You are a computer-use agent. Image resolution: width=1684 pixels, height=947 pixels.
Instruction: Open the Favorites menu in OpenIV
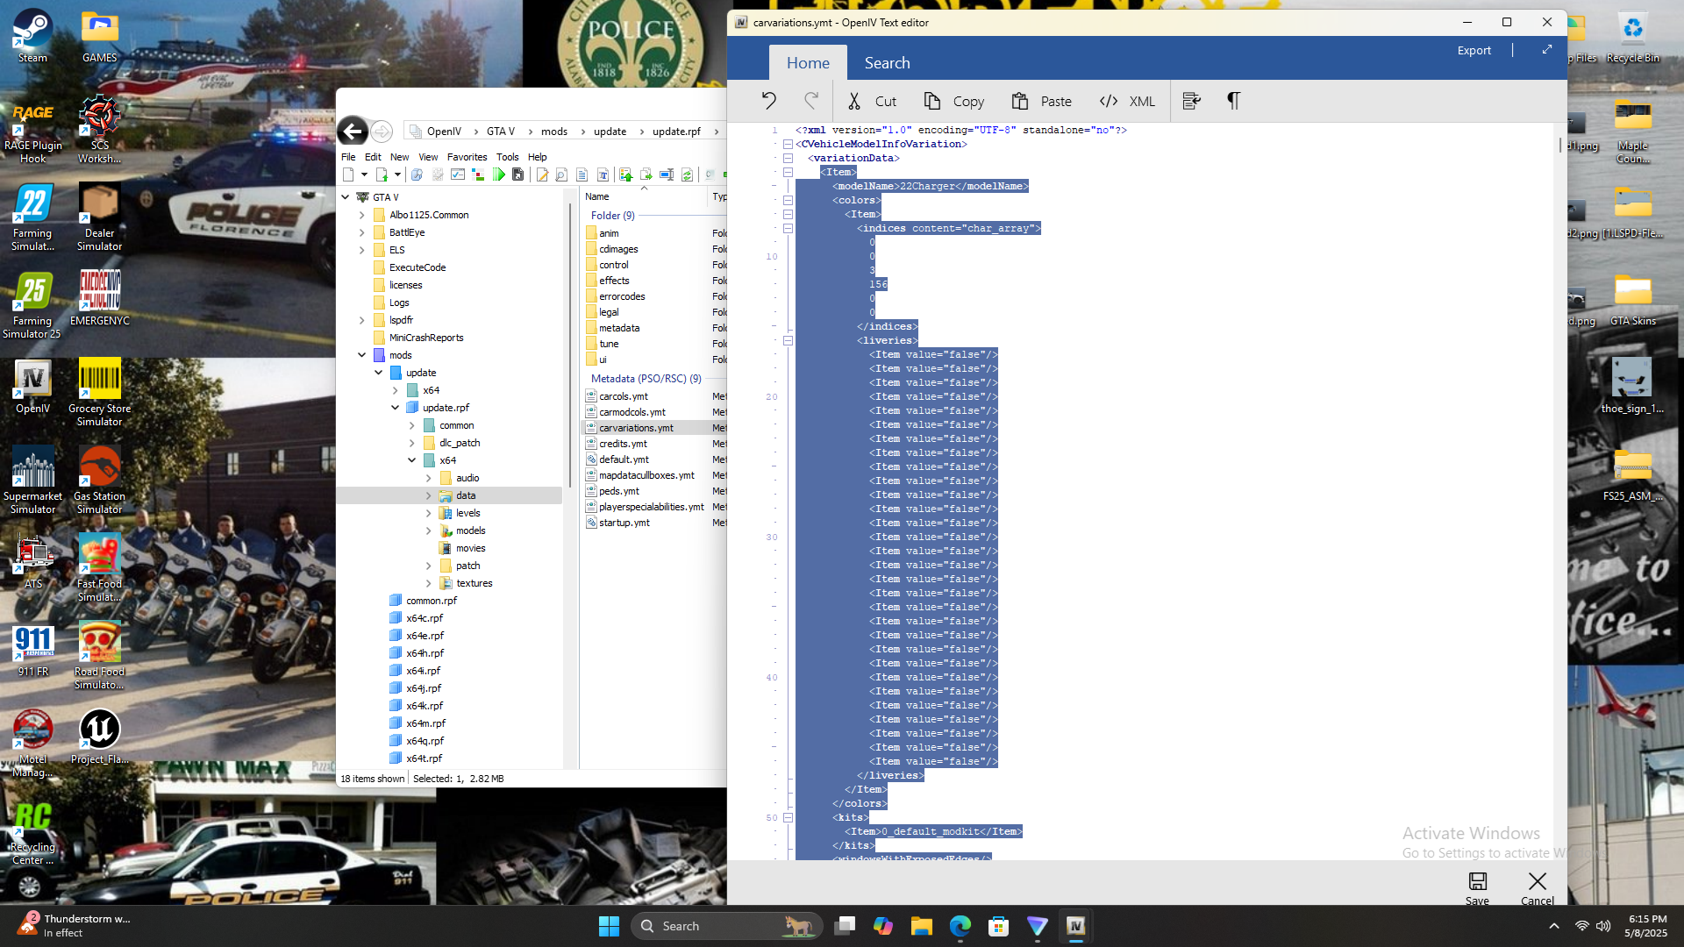point(467,157)
